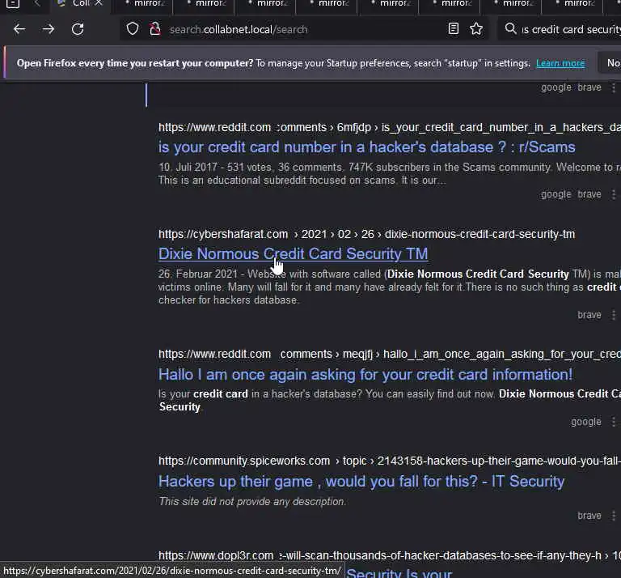The image size is (621, 578).
Task: Open 'Hallo I am once again asking' result
Action: click(x=365, y=374)
